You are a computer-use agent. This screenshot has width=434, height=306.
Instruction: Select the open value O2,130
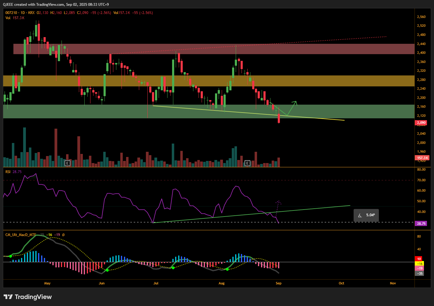[x=42, y=13]
